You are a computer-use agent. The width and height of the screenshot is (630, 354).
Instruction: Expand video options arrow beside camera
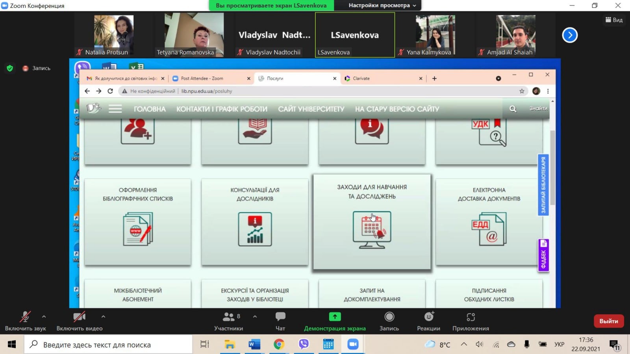[x=103, y=316]
